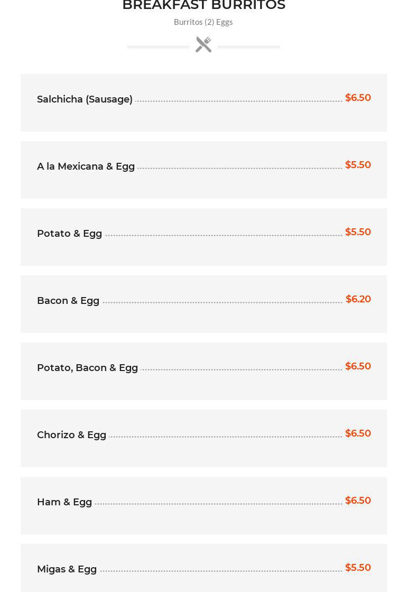Select A la Mexicana & Egg item
The width and height of the screenshot is (407, 592).
pos(86,166)
